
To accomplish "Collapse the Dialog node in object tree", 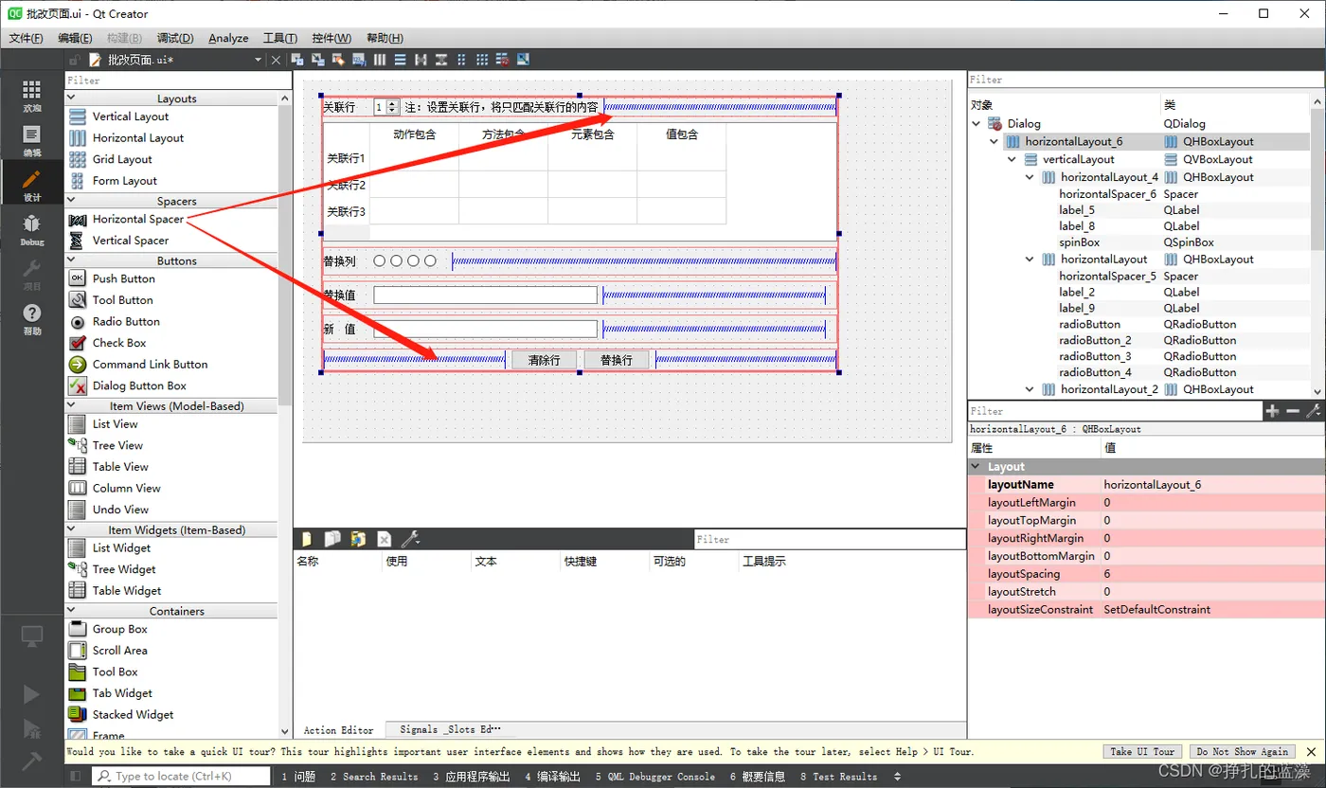I will (x=977, y=123).
